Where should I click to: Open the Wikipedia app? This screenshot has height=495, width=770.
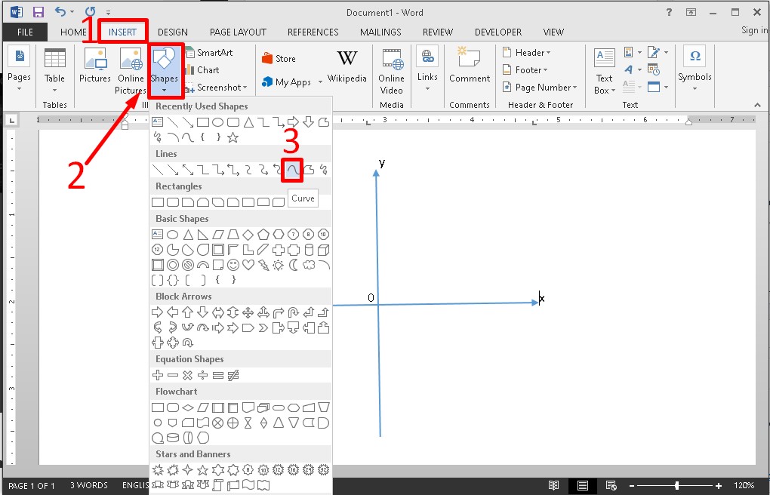pos(346,66)
